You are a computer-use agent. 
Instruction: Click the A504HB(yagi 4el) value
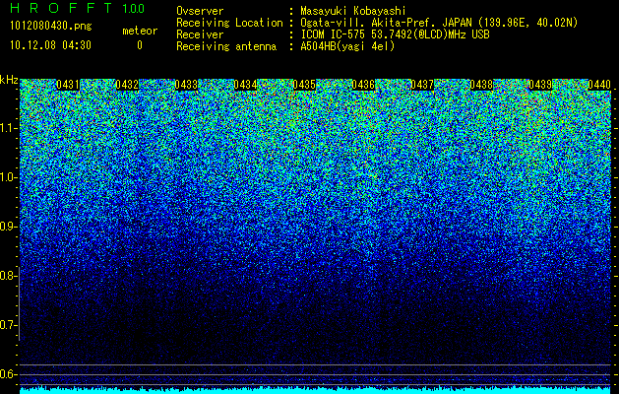[x=347, y=46]
